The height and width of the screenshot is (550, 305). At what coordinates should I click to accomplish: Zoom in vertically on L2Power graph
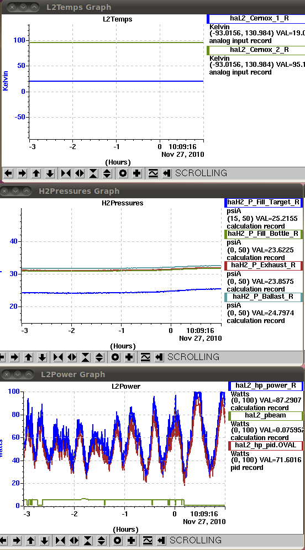click(88, 540)
